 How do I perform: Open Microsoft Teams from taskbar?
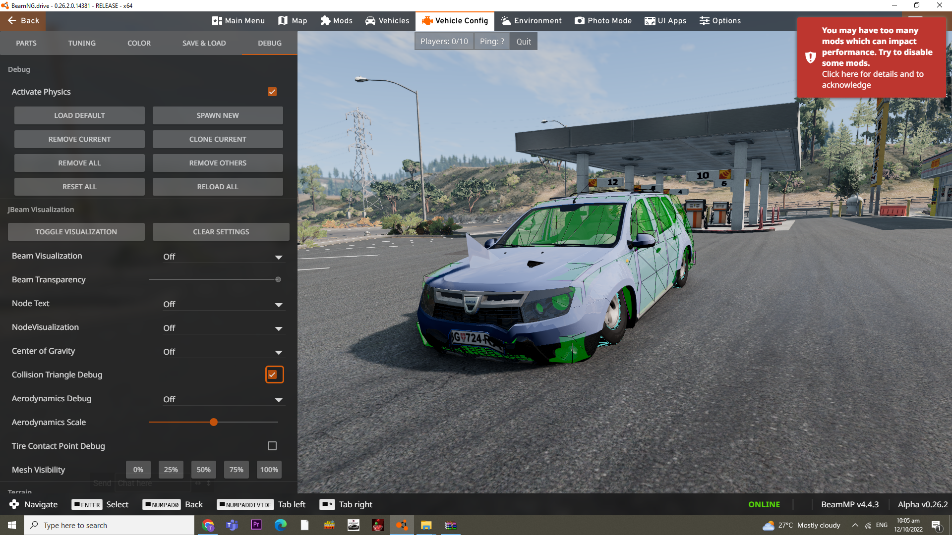(232, 525)
